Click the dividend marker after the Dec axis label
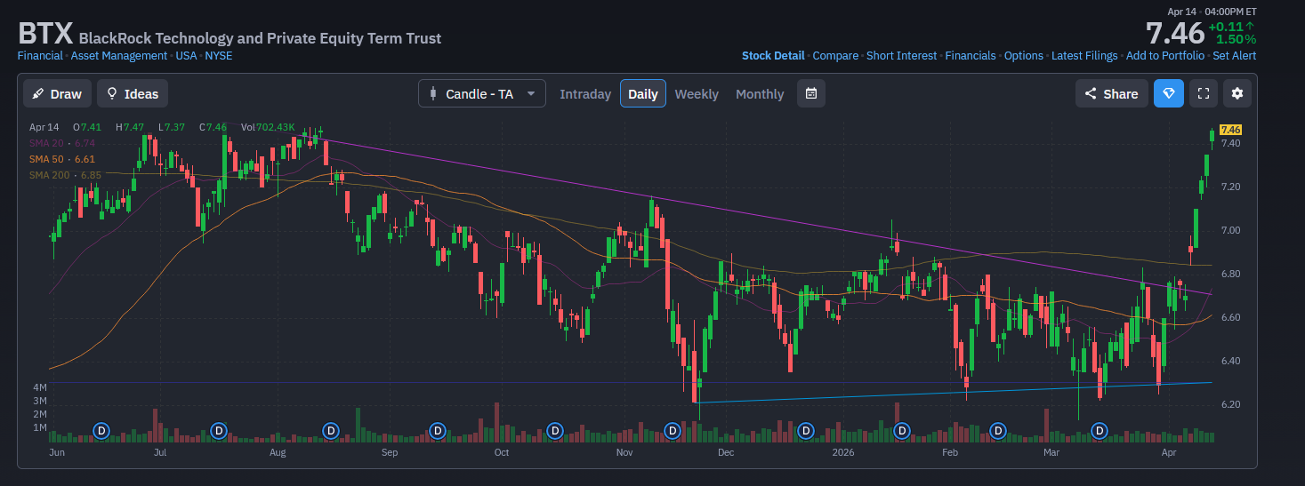This screenshot has height=486, width=1305. coord(806,431)
